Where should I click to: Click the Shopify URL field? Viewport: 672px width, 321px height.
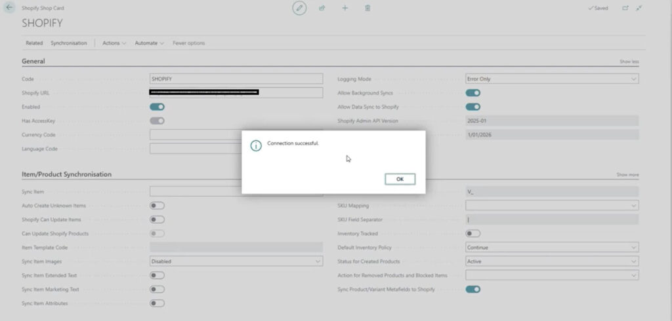[236, 93]
